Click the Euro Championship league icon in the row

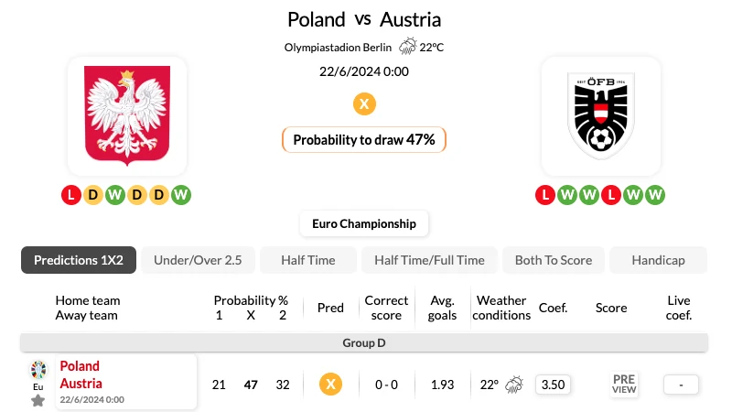(38, 370)
